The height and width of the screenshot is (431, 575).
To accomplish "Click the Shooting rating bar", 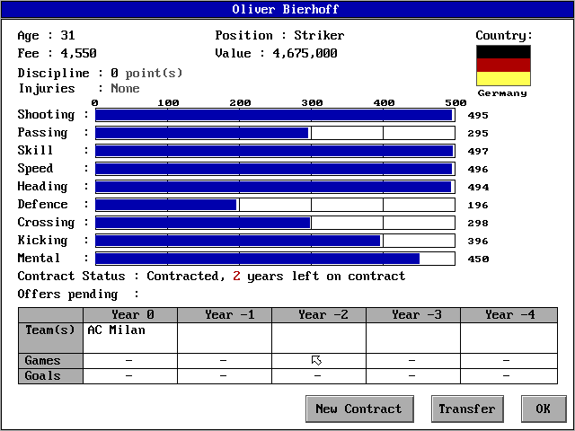I will click(x=275, y=115).
